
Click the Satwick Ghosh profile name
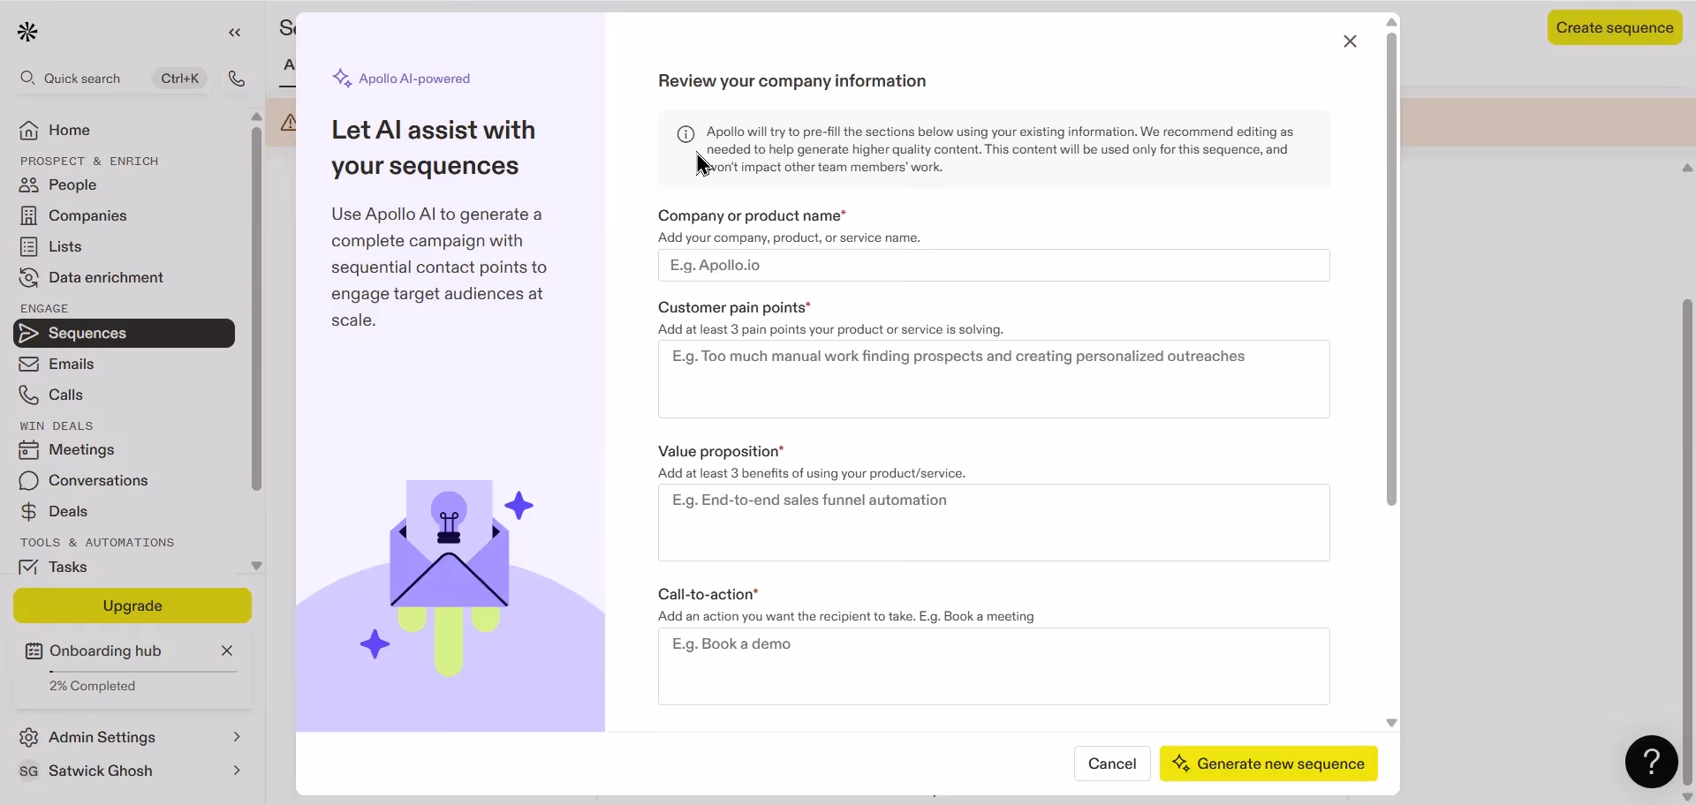coord(101,771)
